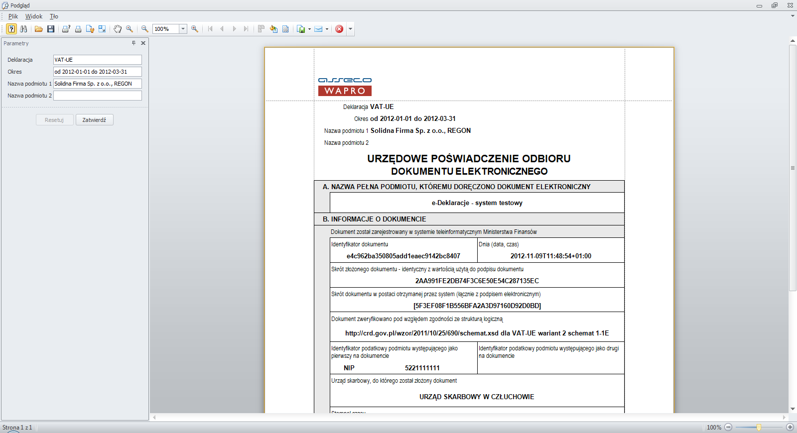Expand the Export Document dropdown arrow
This screenshot has width=797, height=433.
309,29
